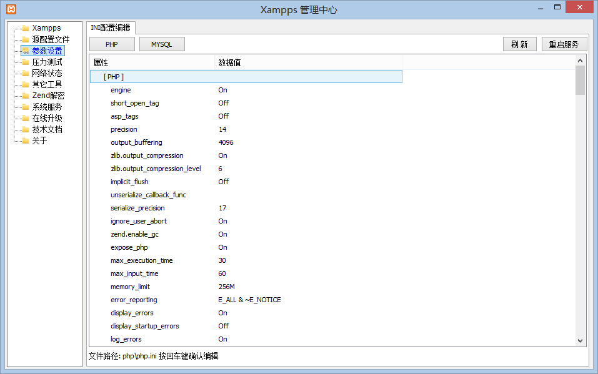Select implicit_flush property
598x374 pixels.
point(129,182)
